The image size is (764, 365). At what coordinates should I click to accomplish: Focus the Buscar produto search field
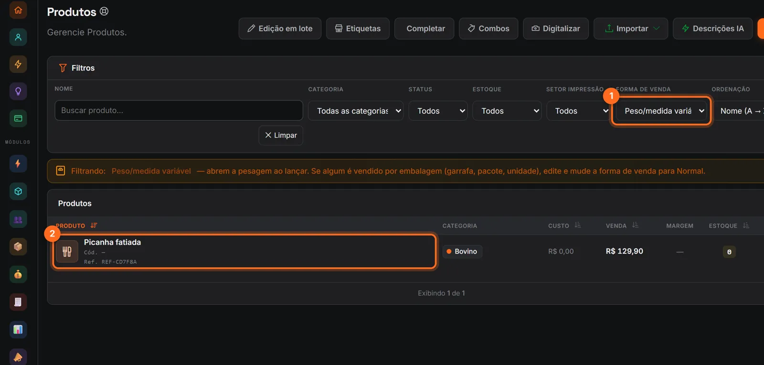coord(179,110)
